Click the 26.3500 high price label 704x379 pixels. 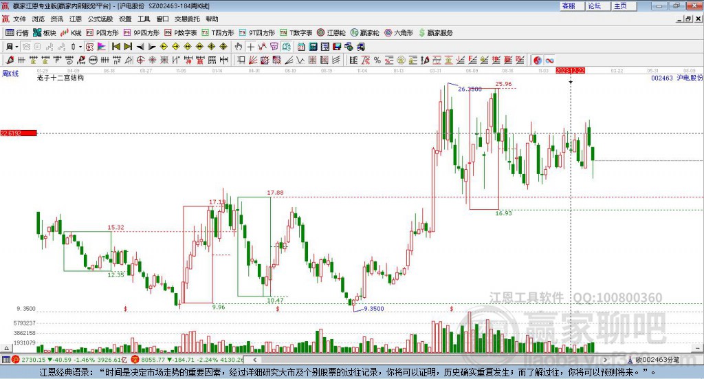pyautogui.click(x=470, y=89)
